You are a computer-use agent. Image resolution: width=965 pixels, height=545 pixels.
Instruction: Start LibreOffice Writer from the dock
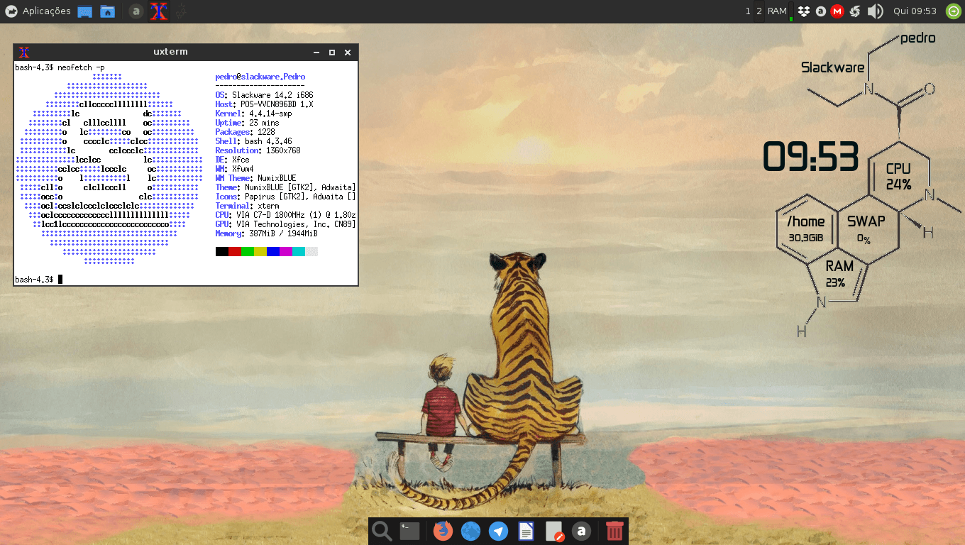tap(526, 531)
